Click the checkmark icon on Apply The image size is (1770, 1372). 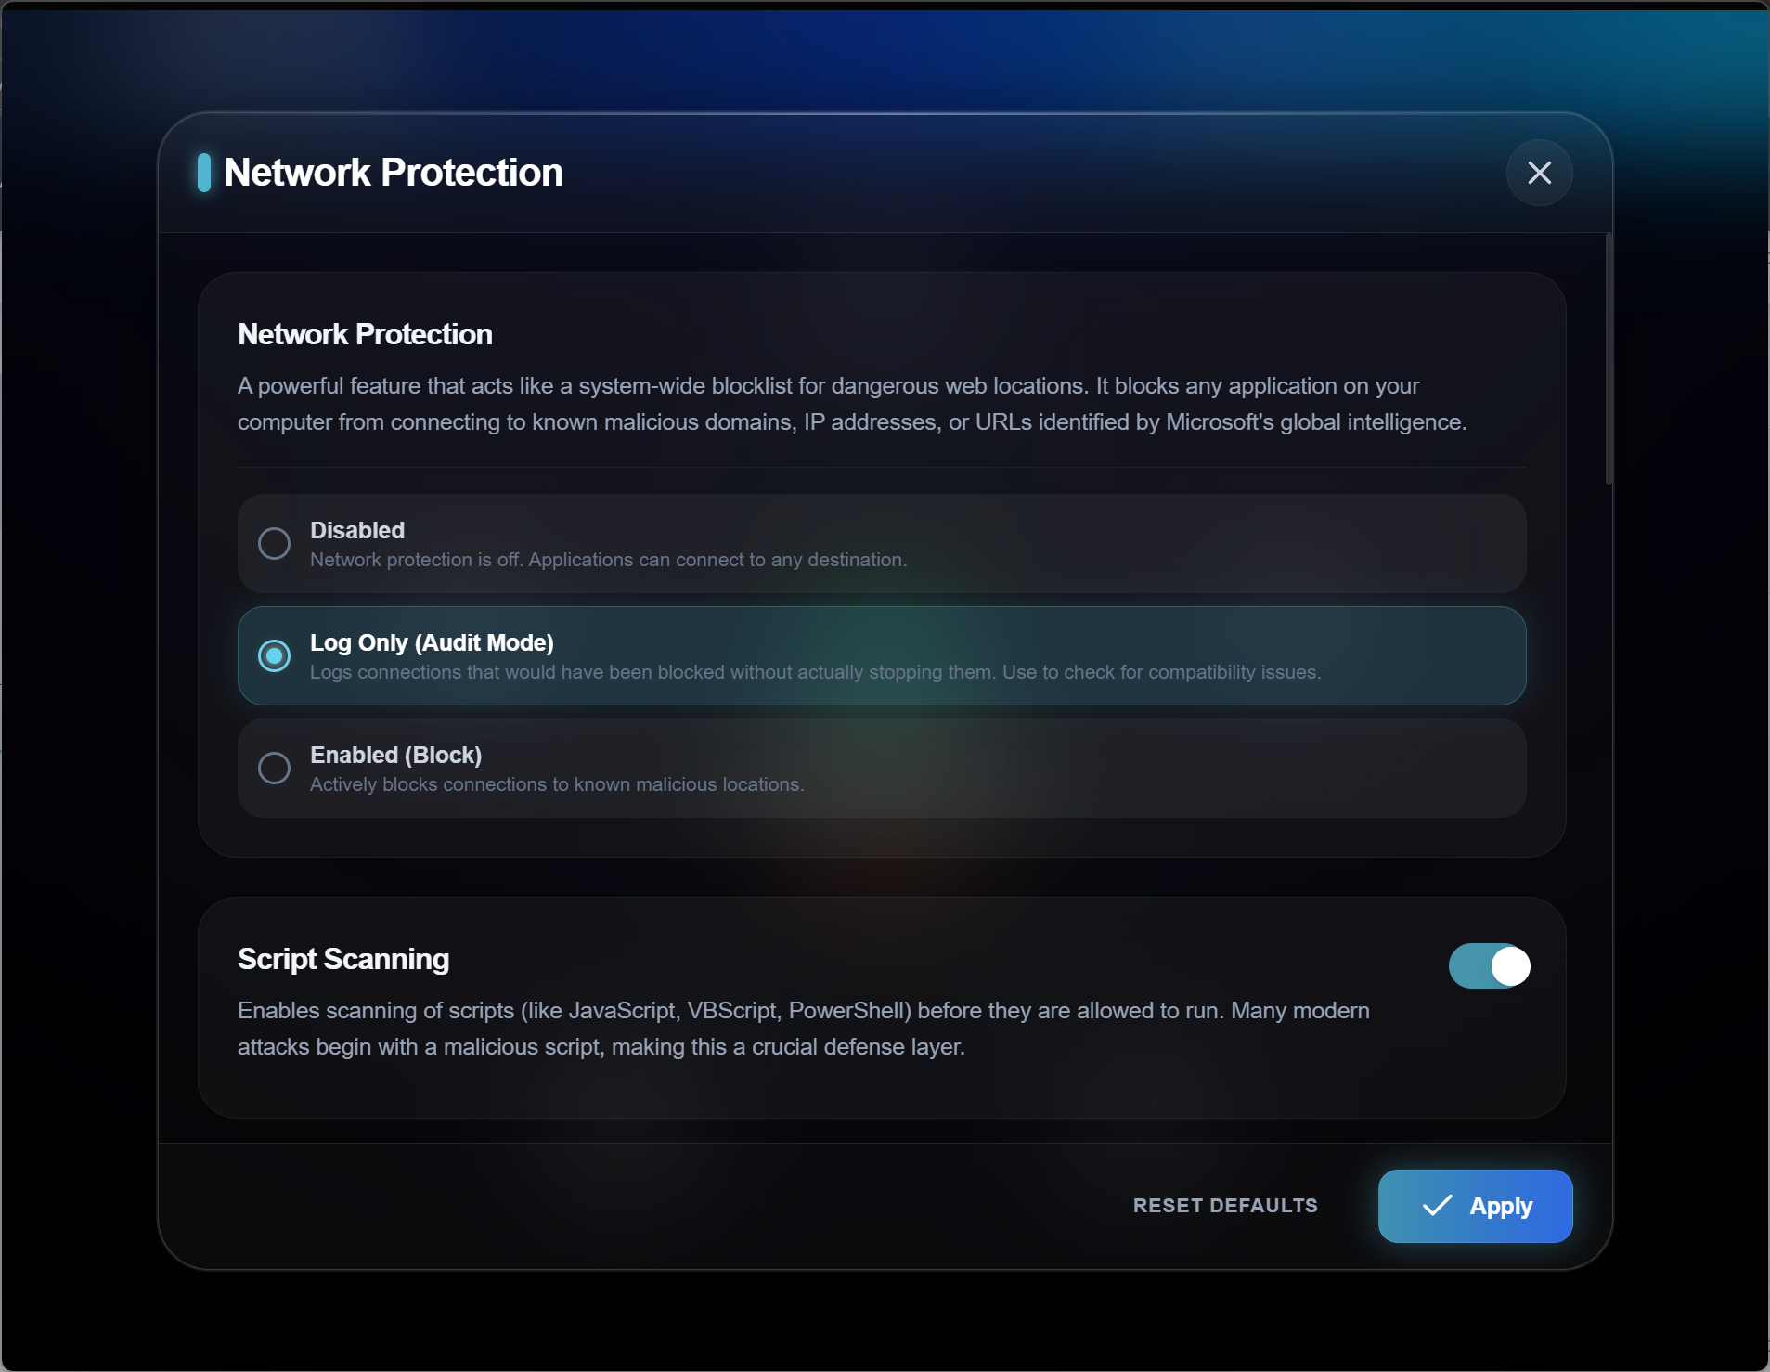pos(1437,1206)
